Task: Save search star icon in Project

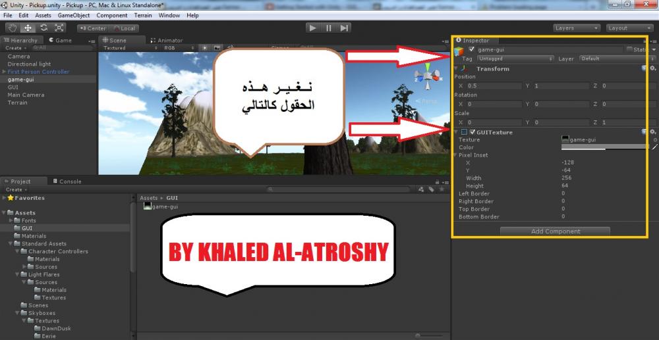Action: coord(442,189)
